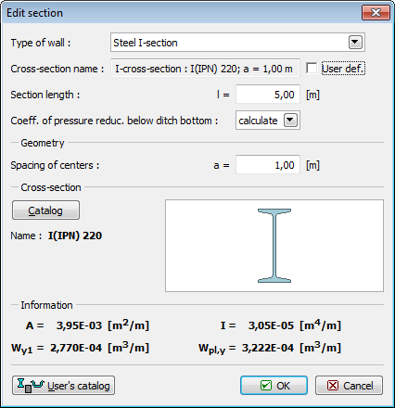
Task: Confirm the dialog with OK
Action: coord(274,386)
